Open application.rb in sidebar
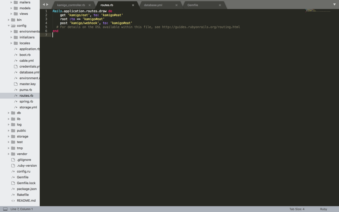Image resolution: width=339 pixels, height=212 pixels. (x=29, y=49)
